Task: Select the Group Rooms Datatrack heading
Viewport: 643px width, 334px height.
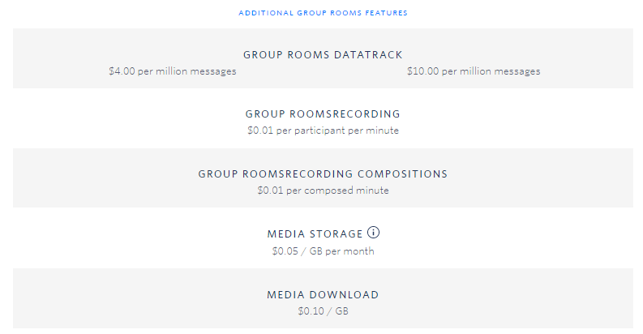Action: coord(324,55)
